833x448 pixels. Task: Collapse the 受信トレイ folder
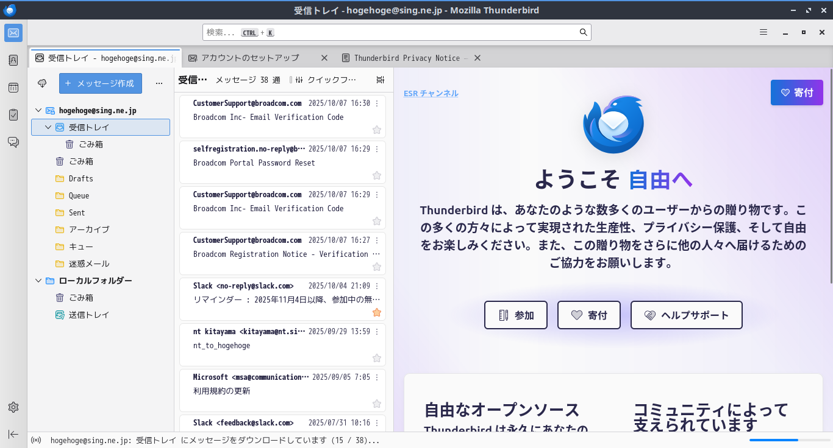[48, 127]
